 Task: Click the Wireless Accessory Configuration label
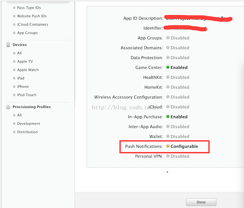coord(129,97)
